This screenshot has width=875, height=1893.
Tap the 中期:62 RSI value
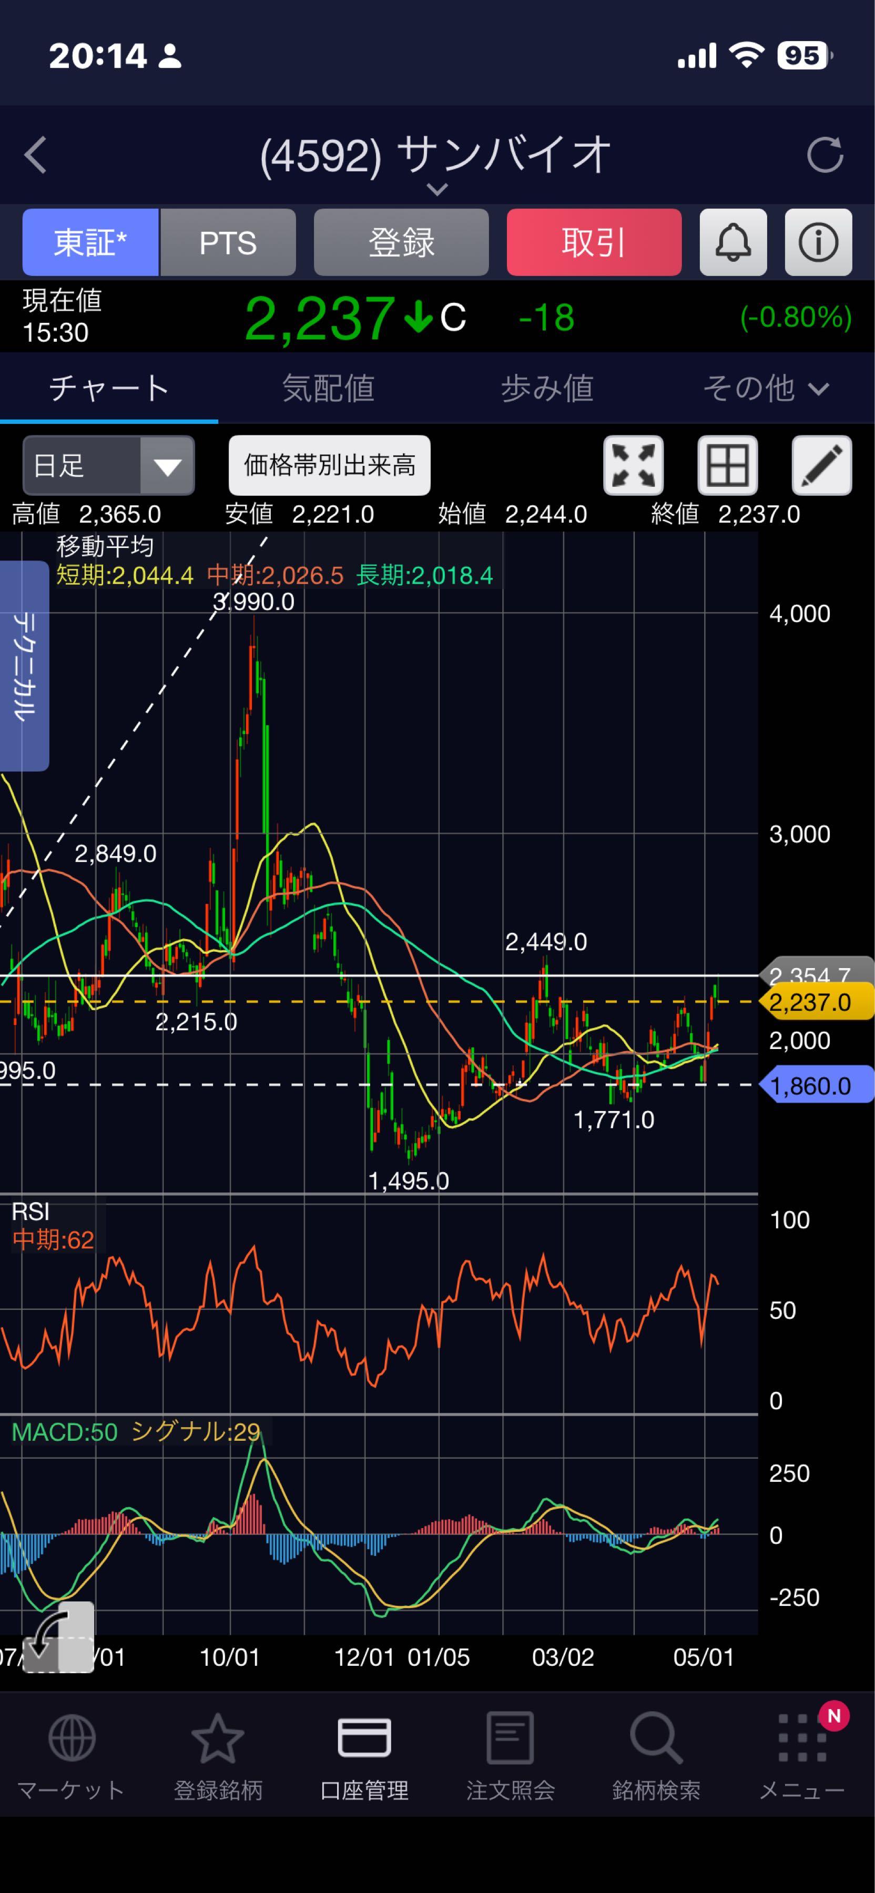(53, 1240)
